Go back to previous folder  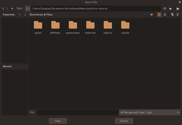point(3,9)
